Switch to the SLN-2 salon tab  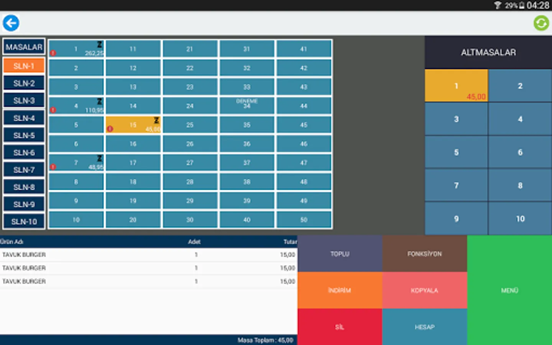click(x=24, y=83)
